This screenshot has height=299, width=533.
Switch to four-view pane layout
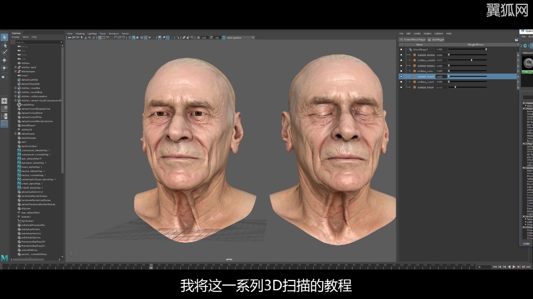(4, 108)
